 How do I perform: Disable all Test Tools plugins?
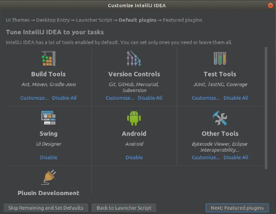click(x=236, y=98)
